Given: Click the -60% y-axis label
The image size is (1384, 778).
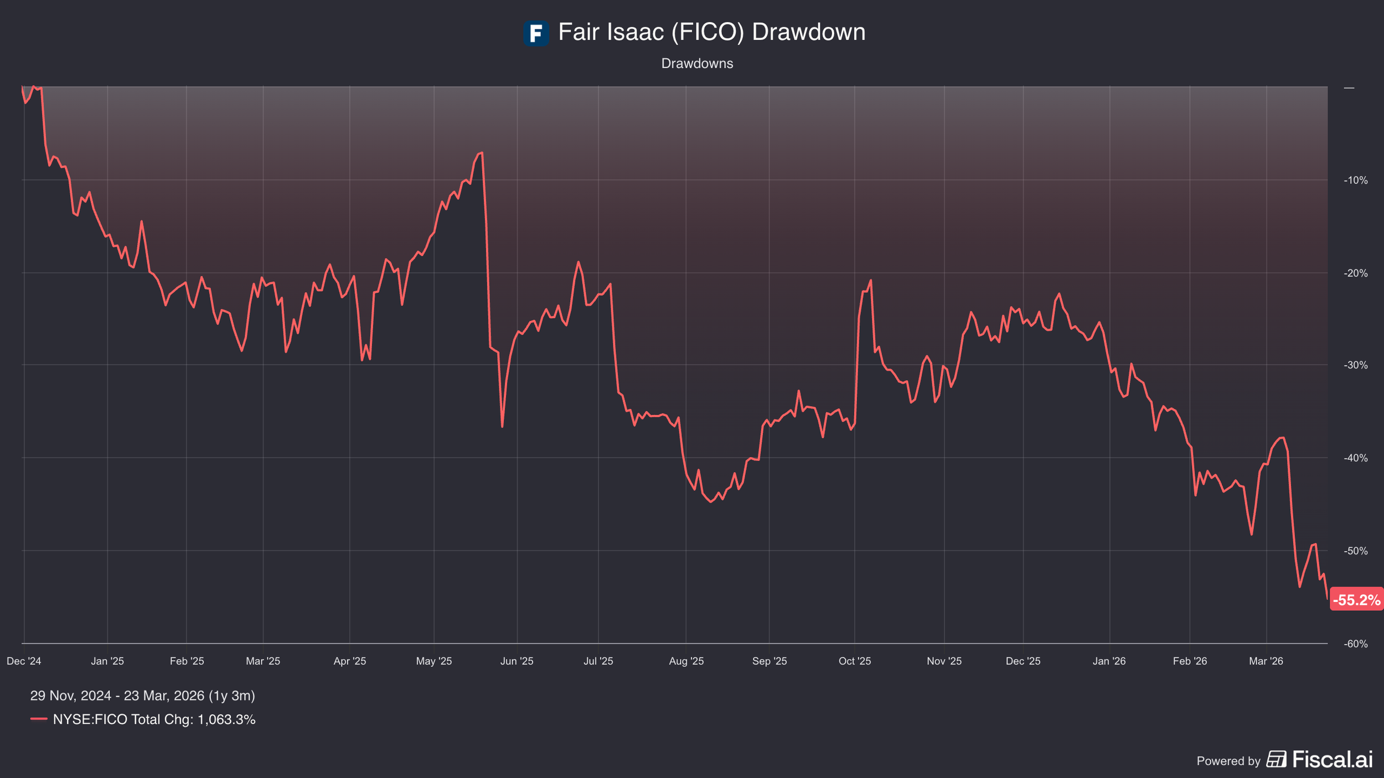Looking at the screenshot, I should (1355, 644).
